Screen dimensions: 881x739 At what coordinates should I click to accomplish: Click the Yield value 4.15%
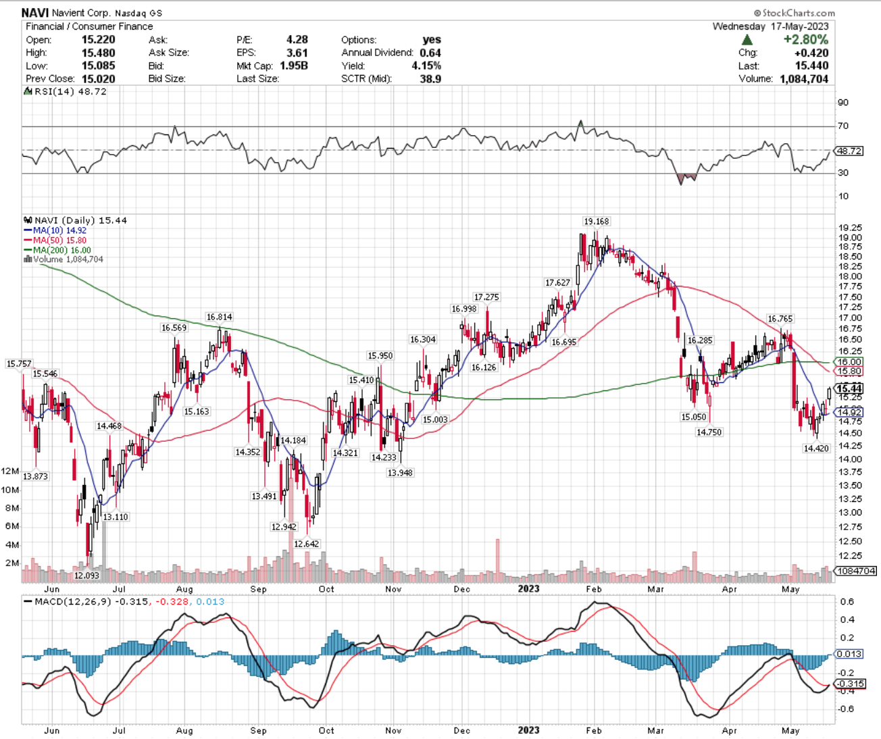pyautogui.click(x=427, y=66)
